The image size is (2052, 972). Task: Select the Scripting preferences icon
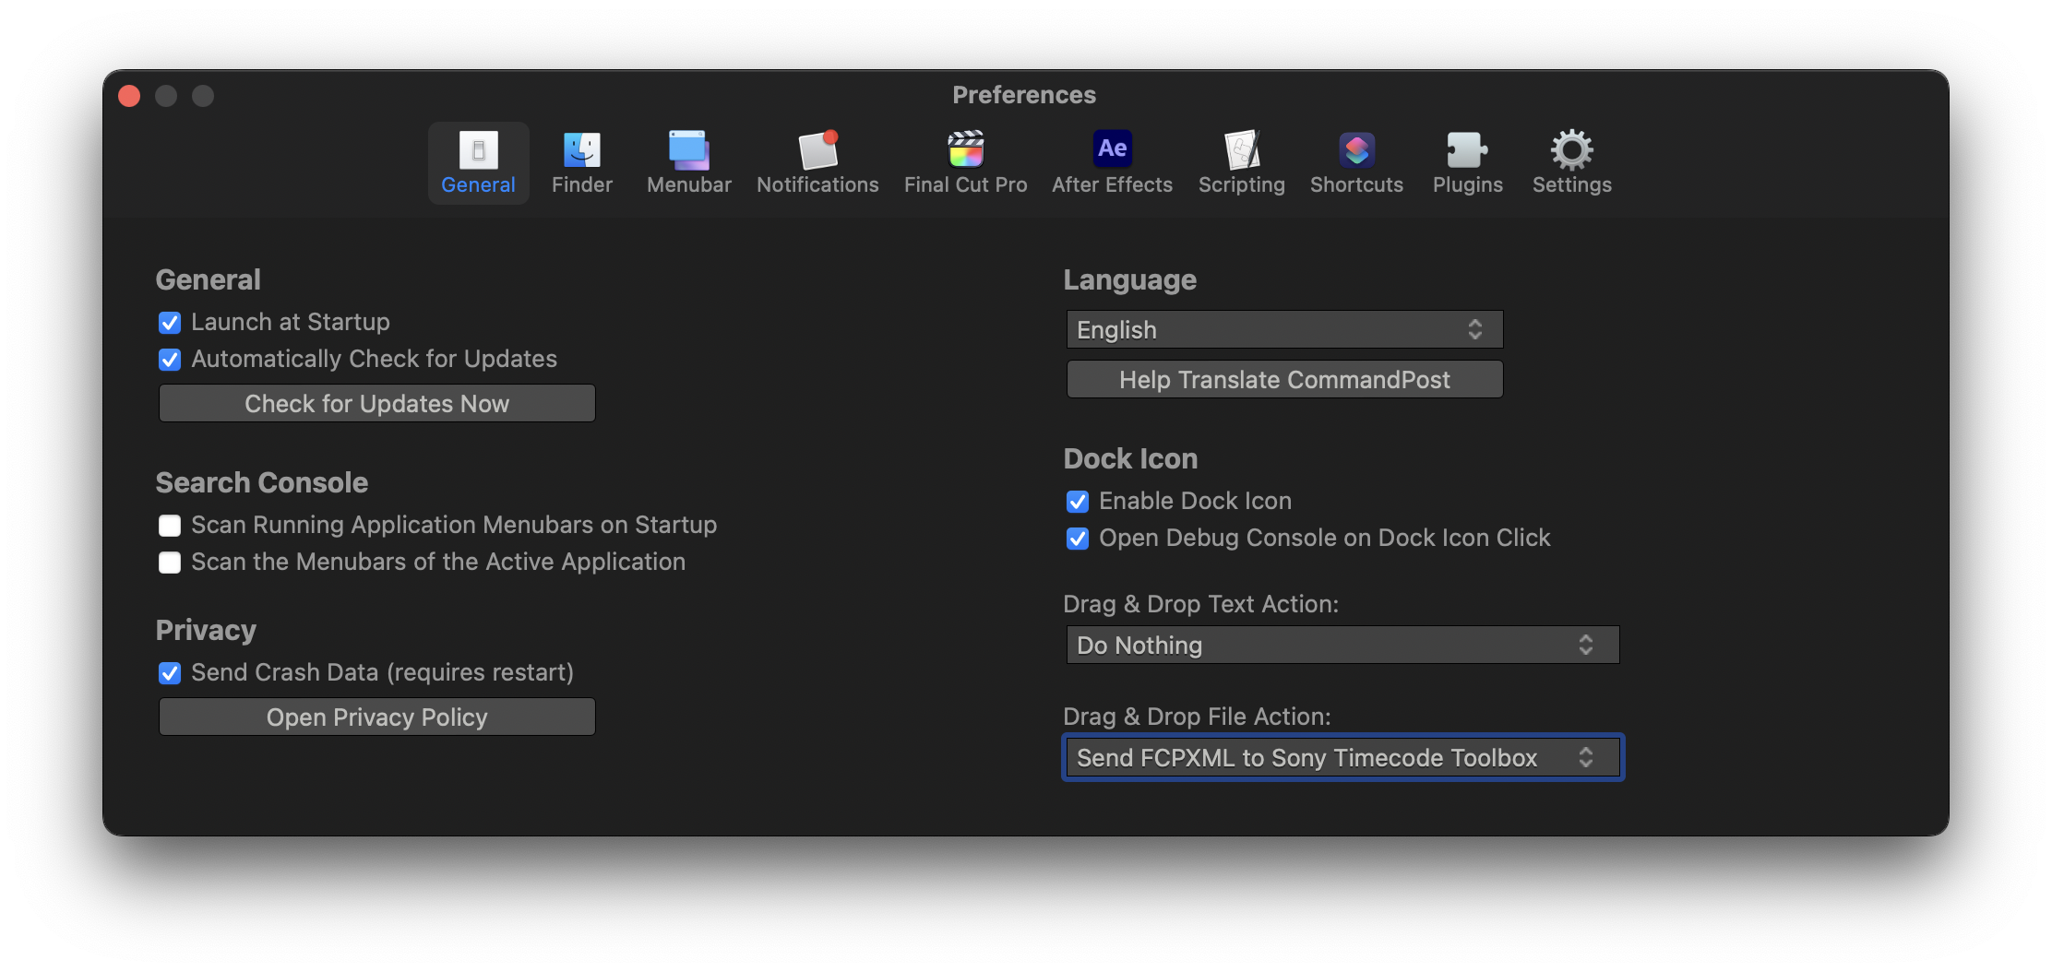1241,151
